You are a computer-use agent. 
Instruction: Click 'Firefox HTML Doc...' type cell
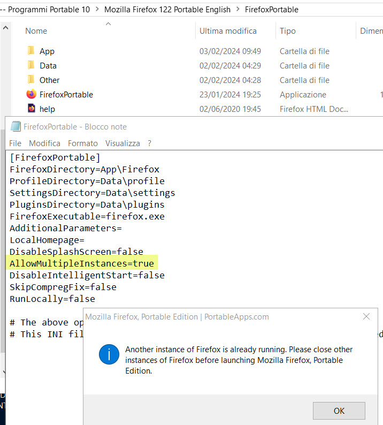click(313, 109)
